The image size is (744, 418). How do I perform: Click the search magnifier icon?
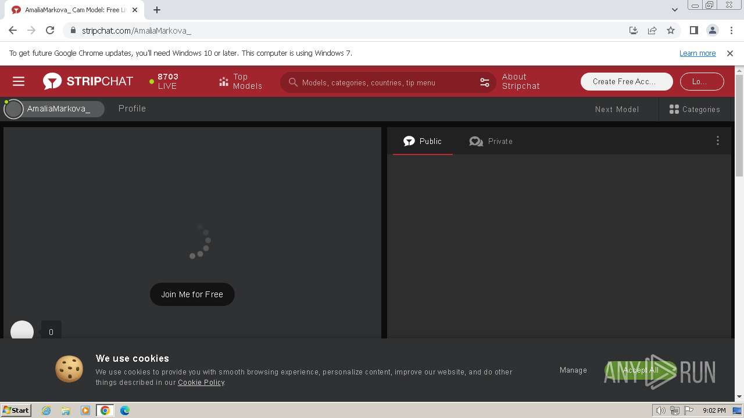(293, 82)
